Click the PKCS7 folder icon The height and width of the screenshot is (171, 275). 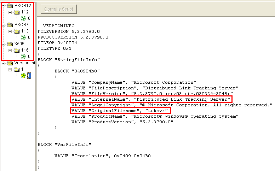10,25
